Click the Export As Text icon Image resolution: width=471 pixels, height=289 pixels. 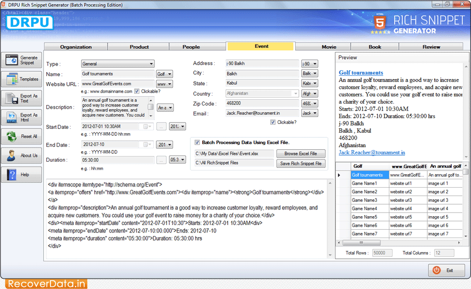(x=12, y=98)
